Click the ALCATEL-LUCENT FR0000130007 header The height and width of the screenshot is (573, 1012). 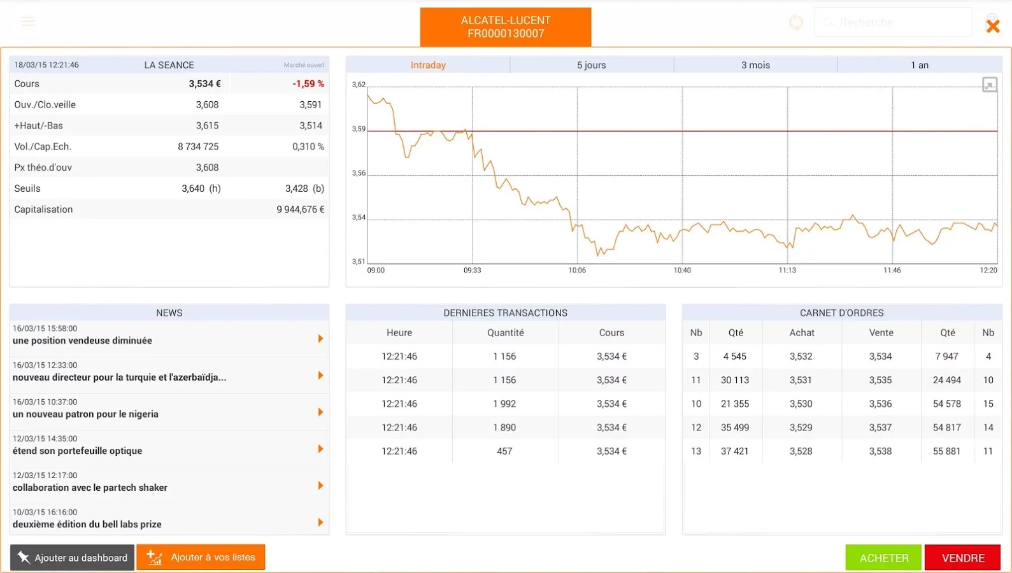(x=506, y=27)
